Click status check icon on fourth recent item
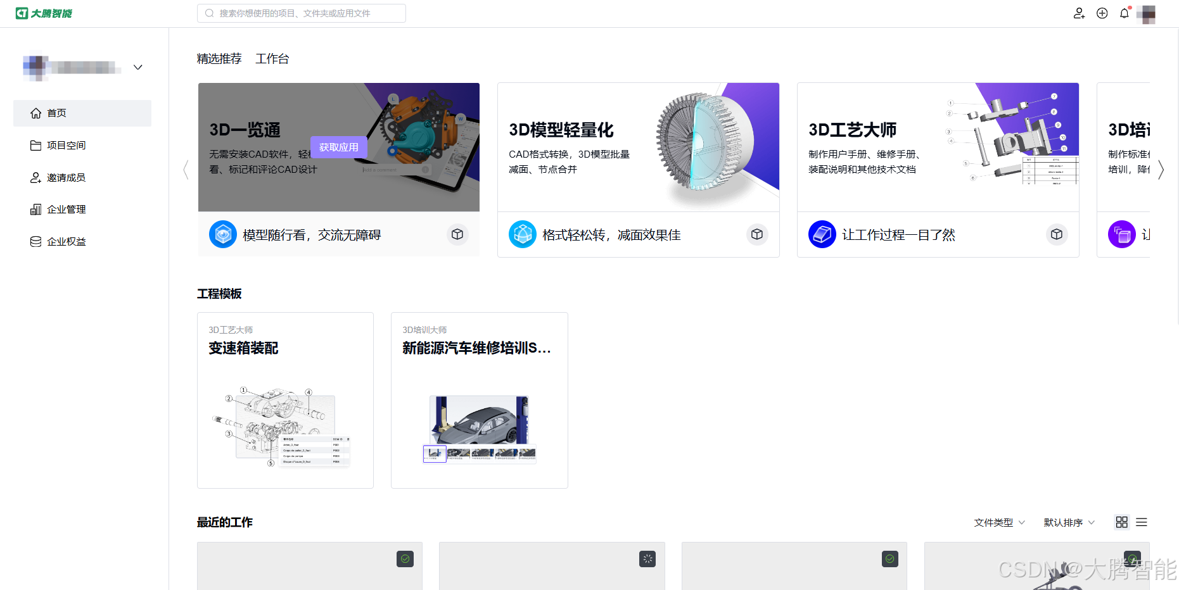The image size is (1179, 590). pyautogui.click(x=1133, y=559)
